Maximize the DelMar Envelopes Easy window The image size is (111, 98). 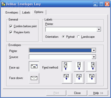point(101,4)
